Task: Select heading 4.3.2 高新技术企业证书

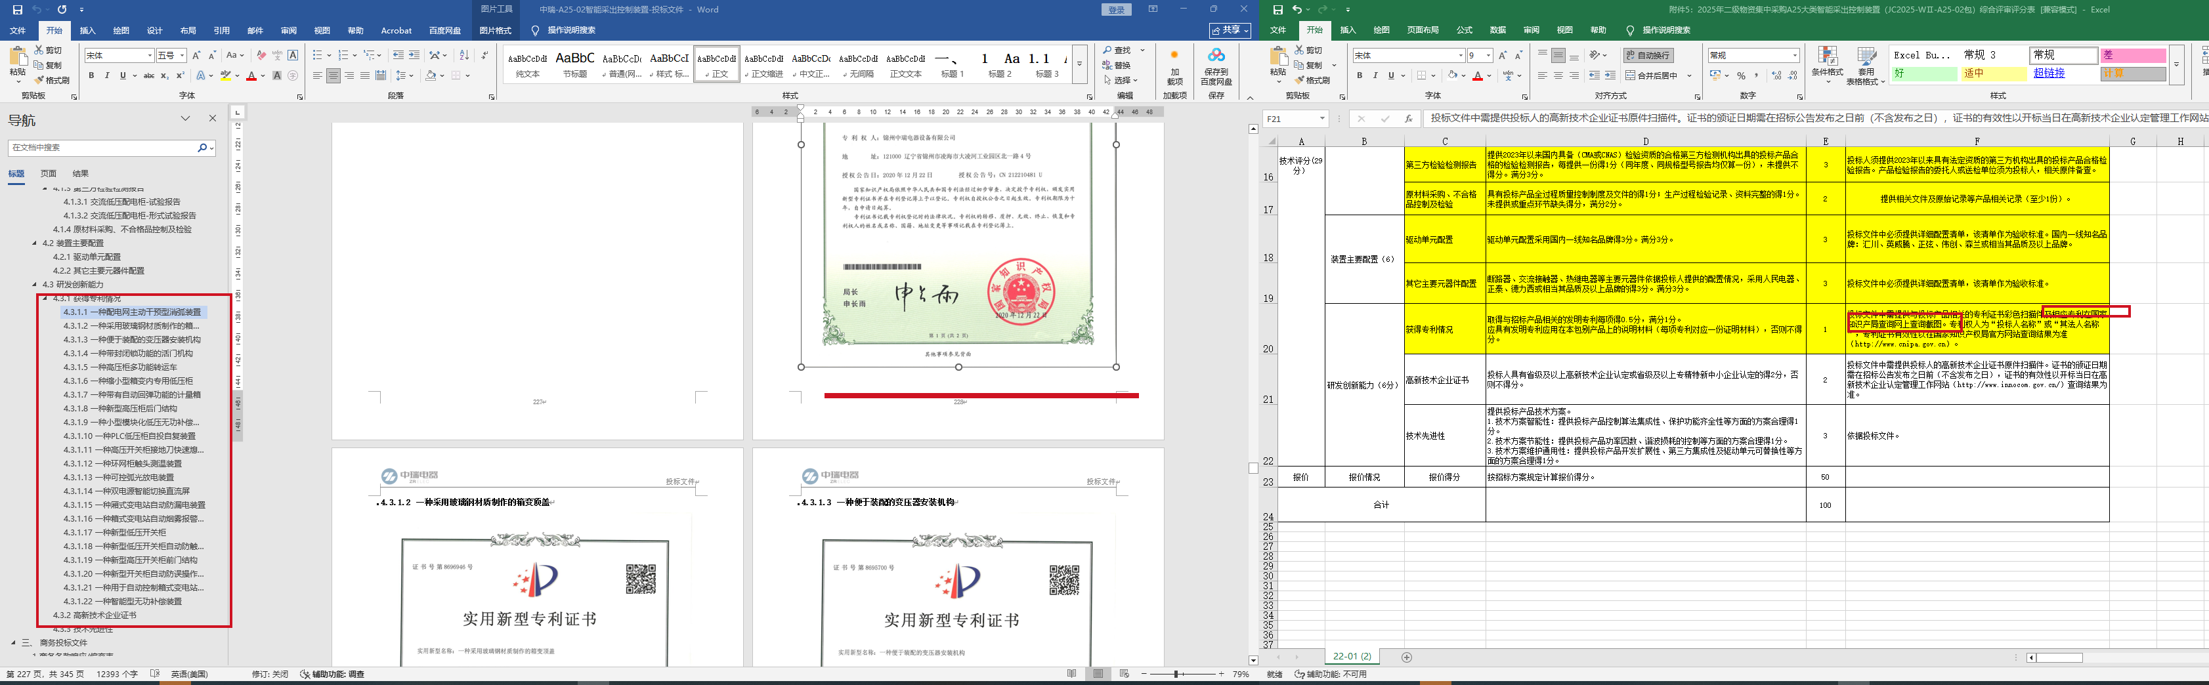Action: pyautogui.click(x=95, y=615)
